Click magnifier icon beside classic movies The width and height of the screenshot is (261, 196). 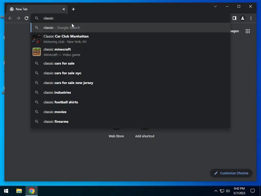click(x=37, y=112)
